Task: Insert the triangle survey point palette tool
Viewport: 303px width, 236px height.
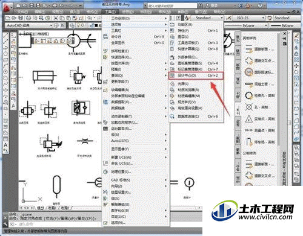Action: (259, 119)
